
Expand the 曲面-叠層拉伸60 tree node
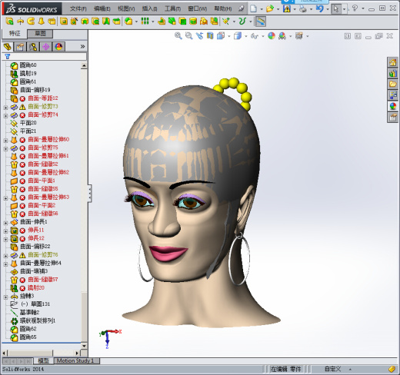[x=5, y=140]
